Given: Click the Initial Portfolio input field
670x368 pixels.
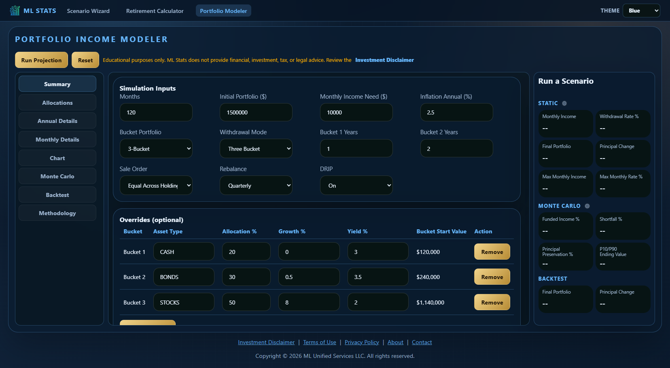Looking at the screenshot, I should 256,112.
